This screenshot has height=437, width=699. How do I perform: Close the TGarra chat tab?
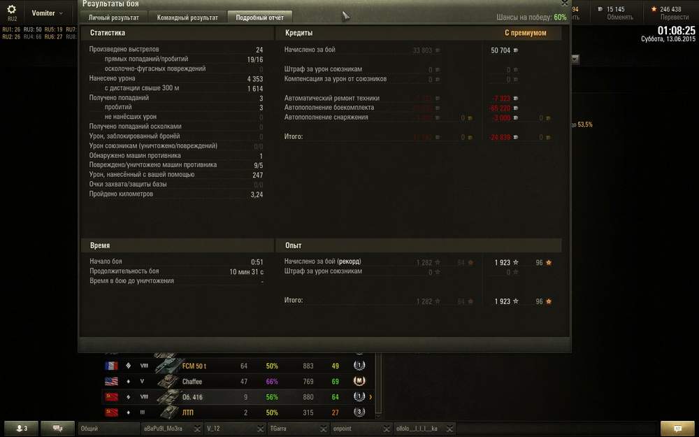coord(323,429)
